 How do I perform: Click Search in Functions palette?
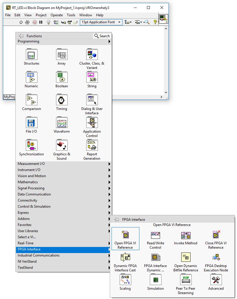coord(102,36)
